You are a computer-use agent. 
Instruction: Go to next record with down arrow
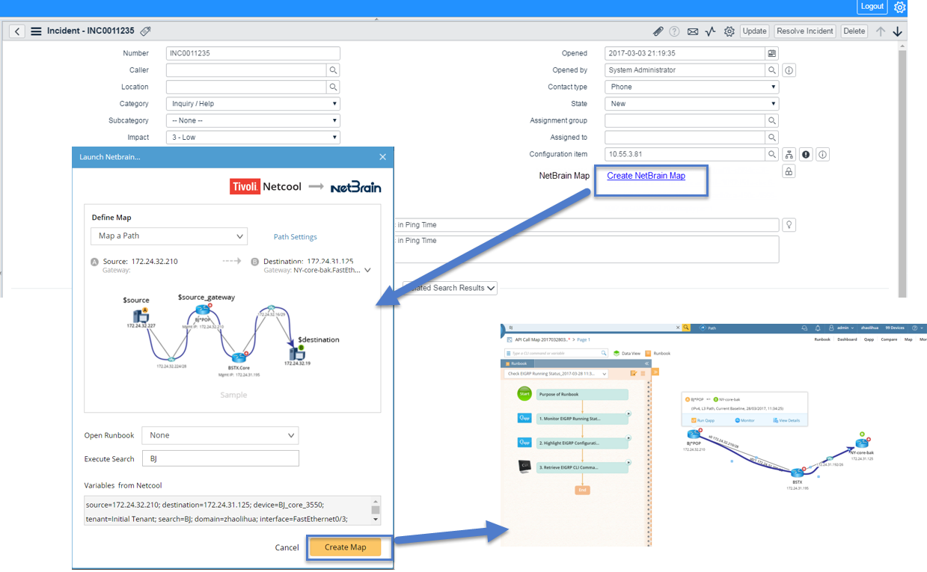coord(898,31)
